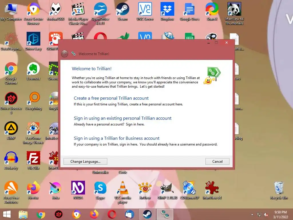This screenshot has width=293, height=220.
Task: Select the CDBurnerXP desktop icon
Action: pyautogui.click(x=189, y=190)
